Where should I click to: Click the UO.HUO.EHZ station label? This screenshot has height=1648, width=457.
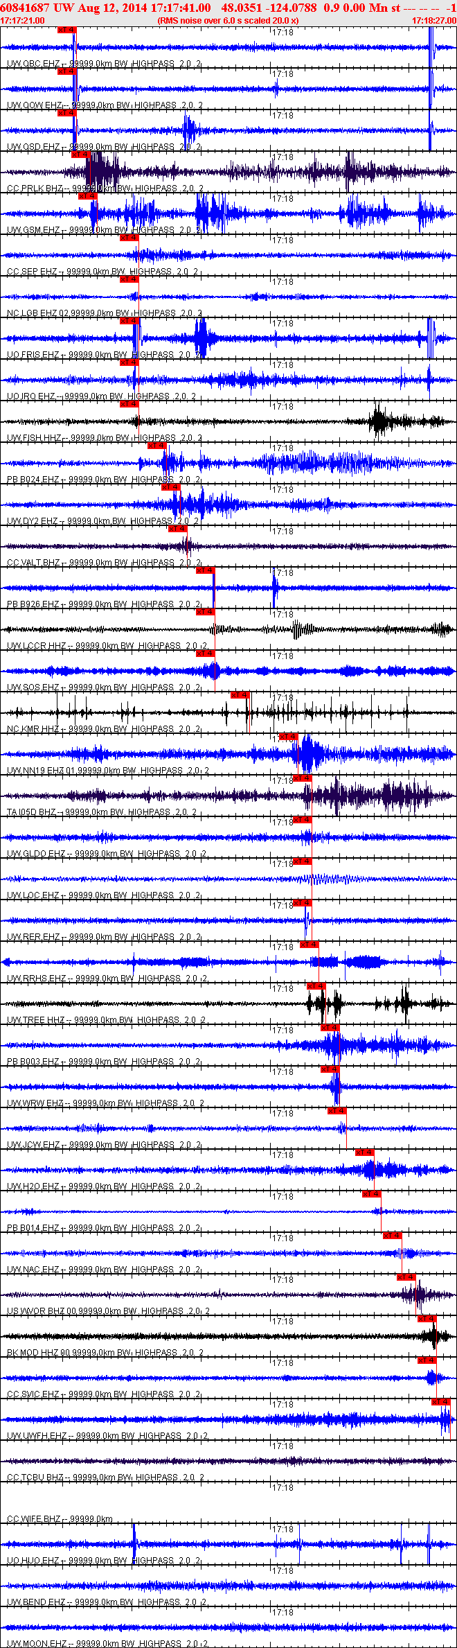point(34,1561)
